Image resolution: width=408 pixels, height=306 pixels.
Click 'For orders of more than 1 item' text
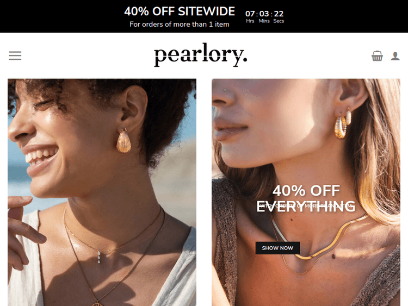tap(180, 24)
